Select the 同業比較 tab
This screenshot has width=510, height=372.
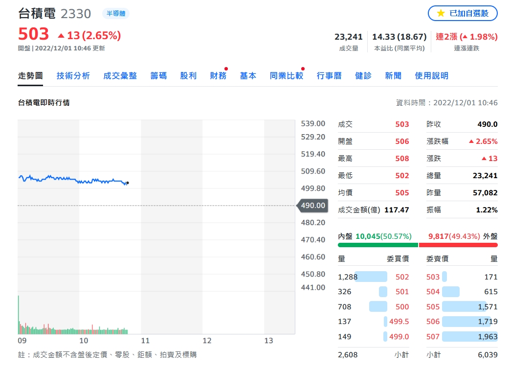tap(287, 76)
